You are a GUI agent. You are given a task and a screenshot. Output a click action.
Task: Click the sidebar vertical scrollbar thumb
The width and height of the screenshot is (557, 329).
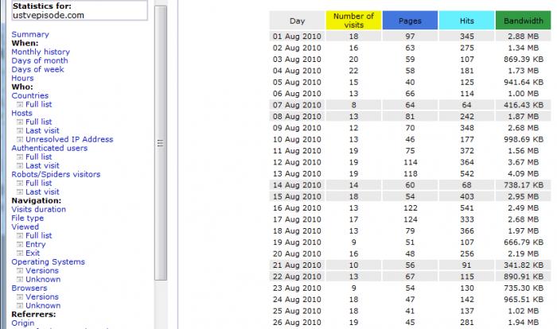pyautogui.click(x=161, y=143)
